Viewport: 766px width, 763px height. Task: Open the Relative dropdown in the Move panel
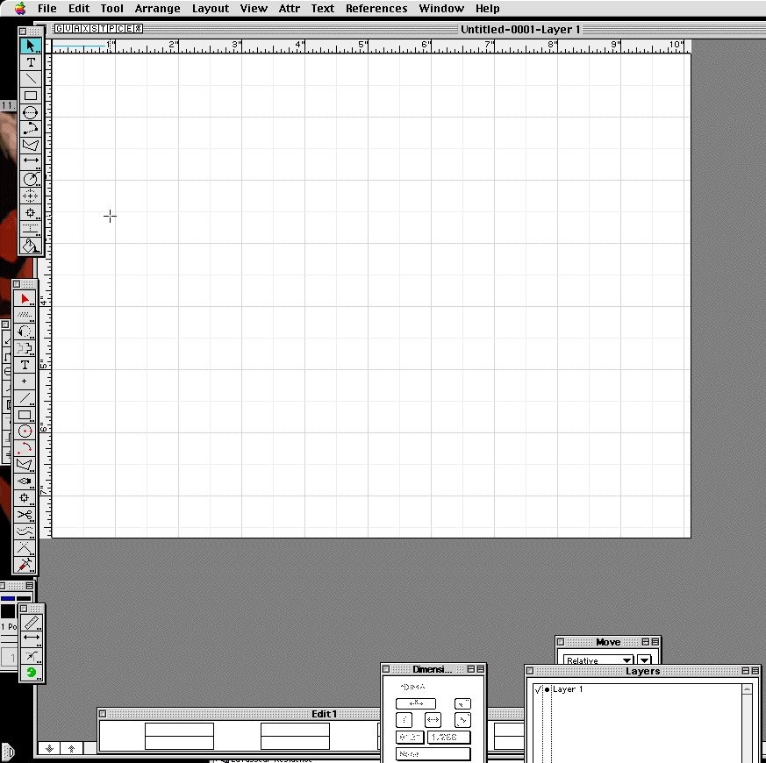pyautogui.click(x=598, y=660)
